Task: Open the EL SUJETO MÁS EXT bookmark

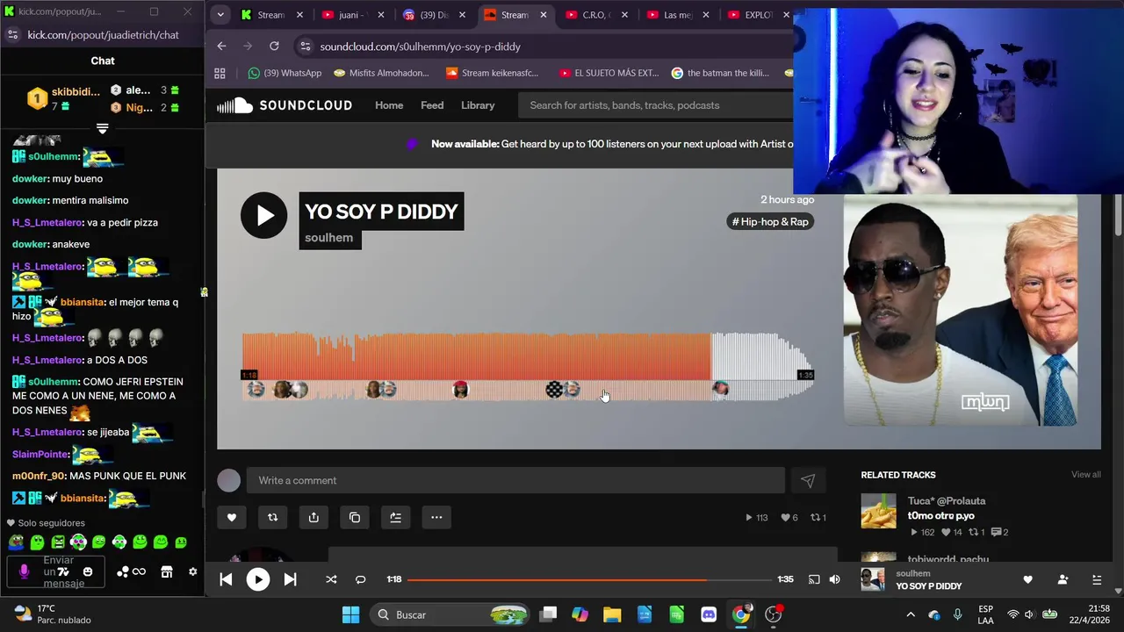Action: pyautogui.click(x=609, y=73)
